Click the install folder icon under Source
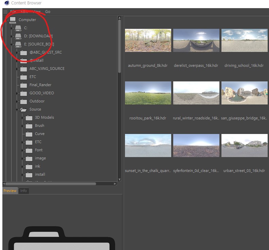This screenshot has width=269, height=250. tap(29, 175)
